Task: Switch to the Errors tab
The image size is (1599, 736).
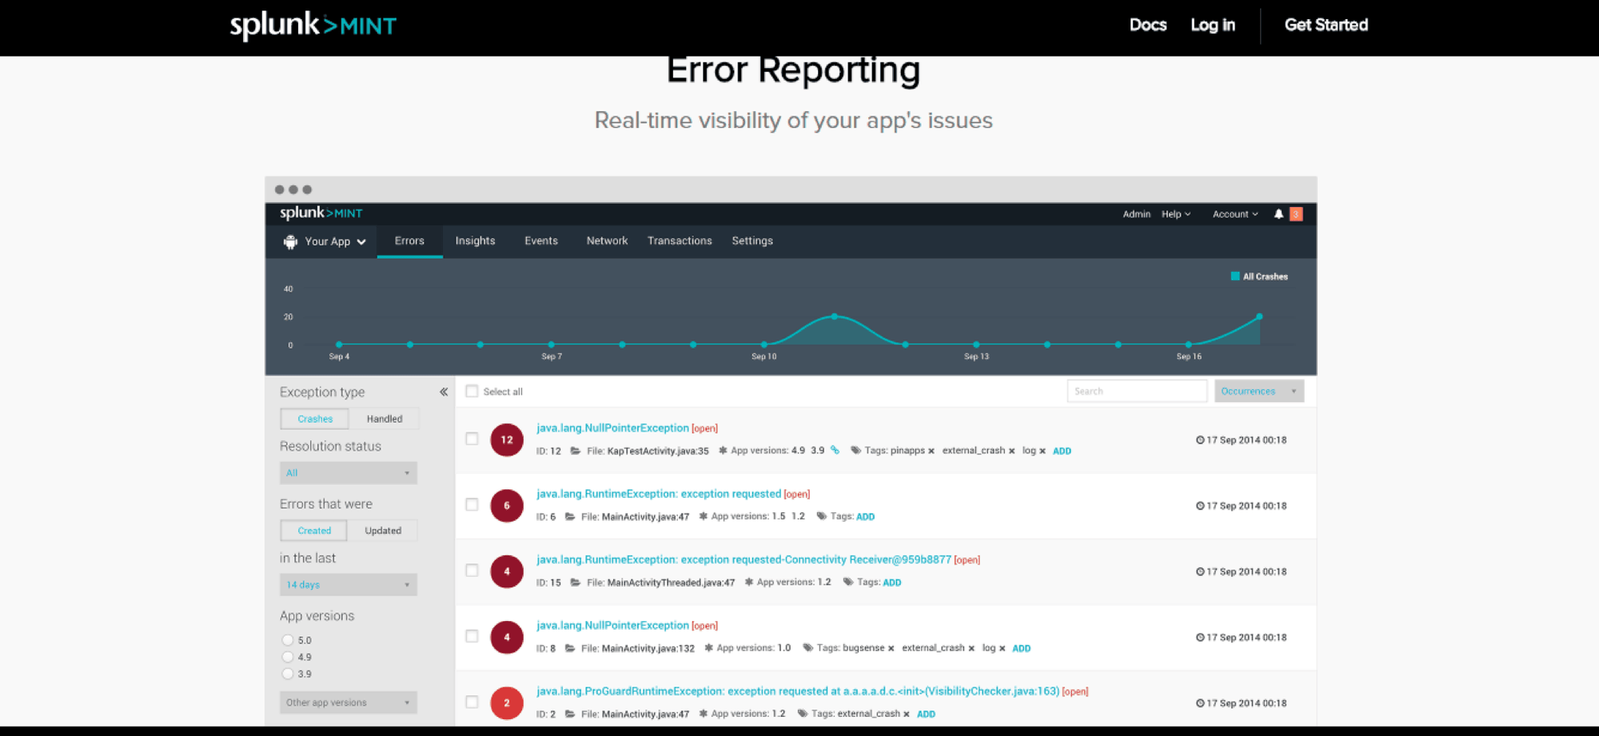Action: tap(409, 241)
